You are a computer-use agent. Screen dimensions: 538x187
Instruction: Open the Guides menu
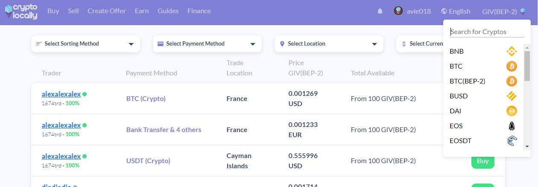click(x=168, y=11)
